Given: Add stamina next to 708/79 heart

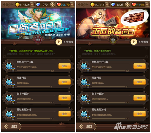Looking at the screenshot, I should (72, 4).
